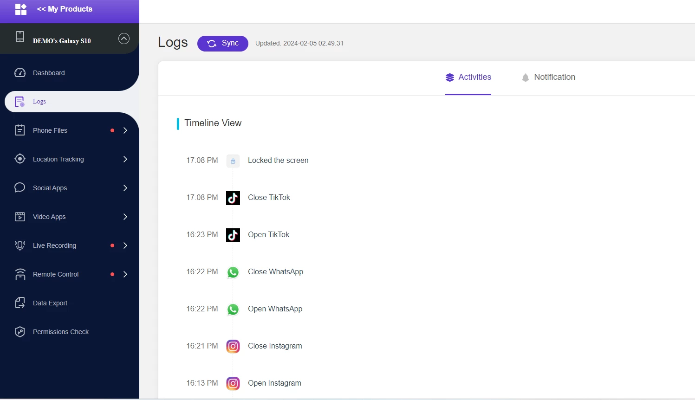Click the Logs page title
Screen dimensions: 695x400
[173, 42]
